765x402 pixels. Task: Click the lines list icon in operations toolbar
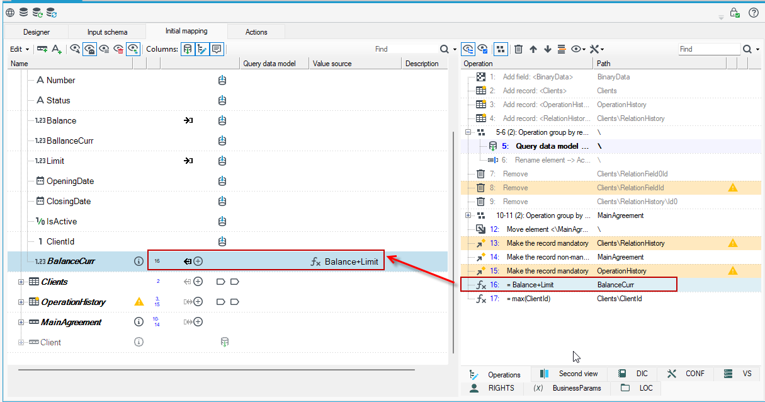coord(562,49)
